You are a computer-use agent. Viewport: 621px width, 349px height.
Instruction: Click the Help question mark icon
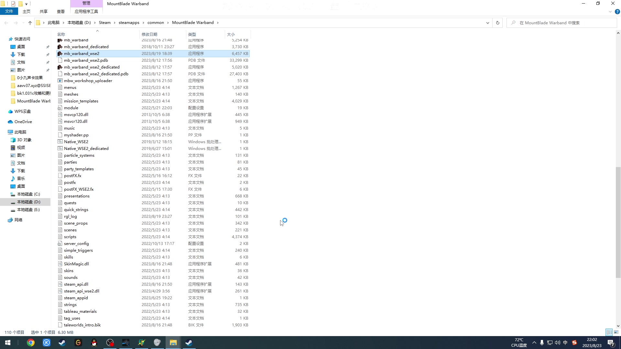point(617,12)
